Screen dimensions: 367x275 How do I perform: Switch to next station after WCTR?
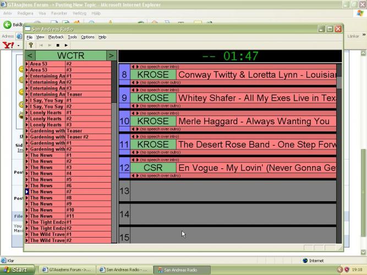click(x=111, y=56)
